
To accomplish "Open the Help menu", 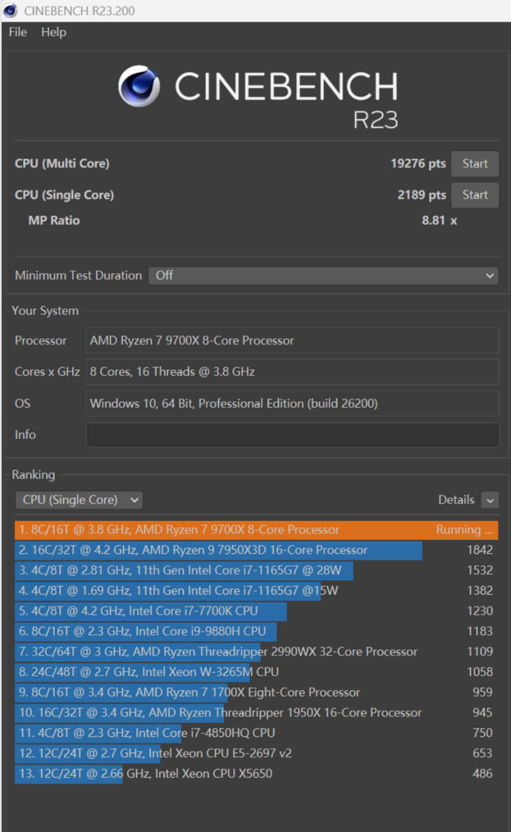I will tap(54, 32).
